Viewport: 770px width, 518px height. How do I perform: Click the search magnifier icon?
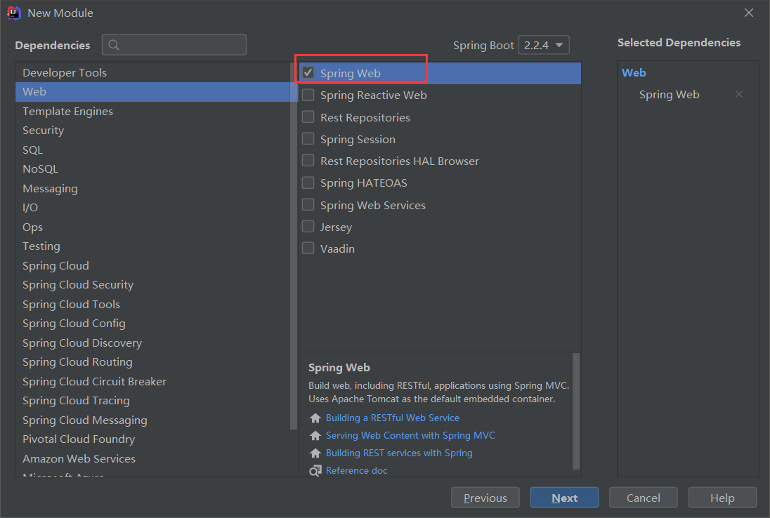click(113, 45)
